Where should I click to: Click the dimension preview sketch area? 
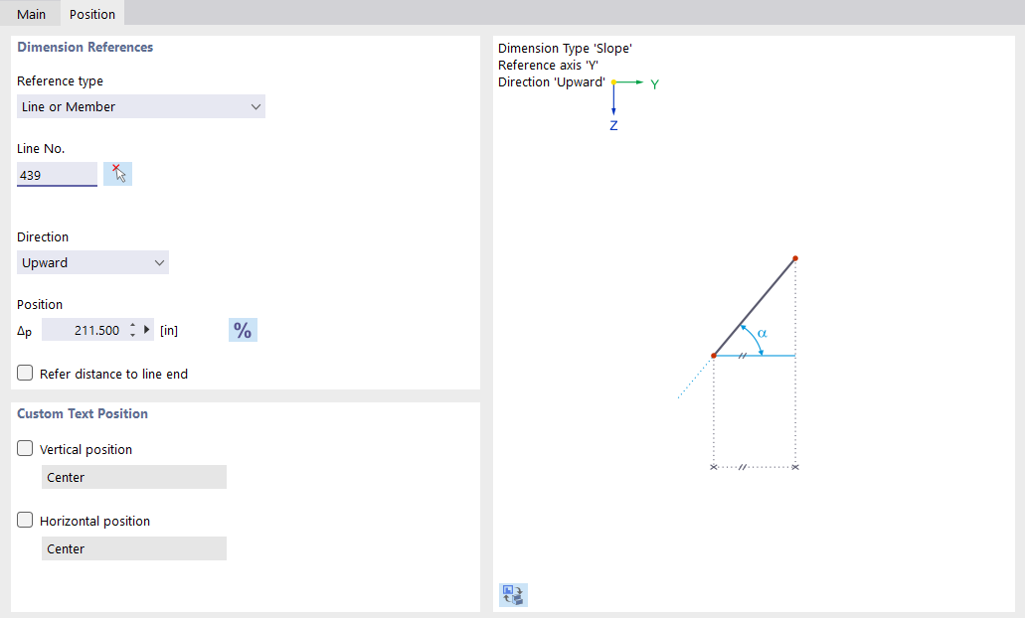tap(754, 358)
